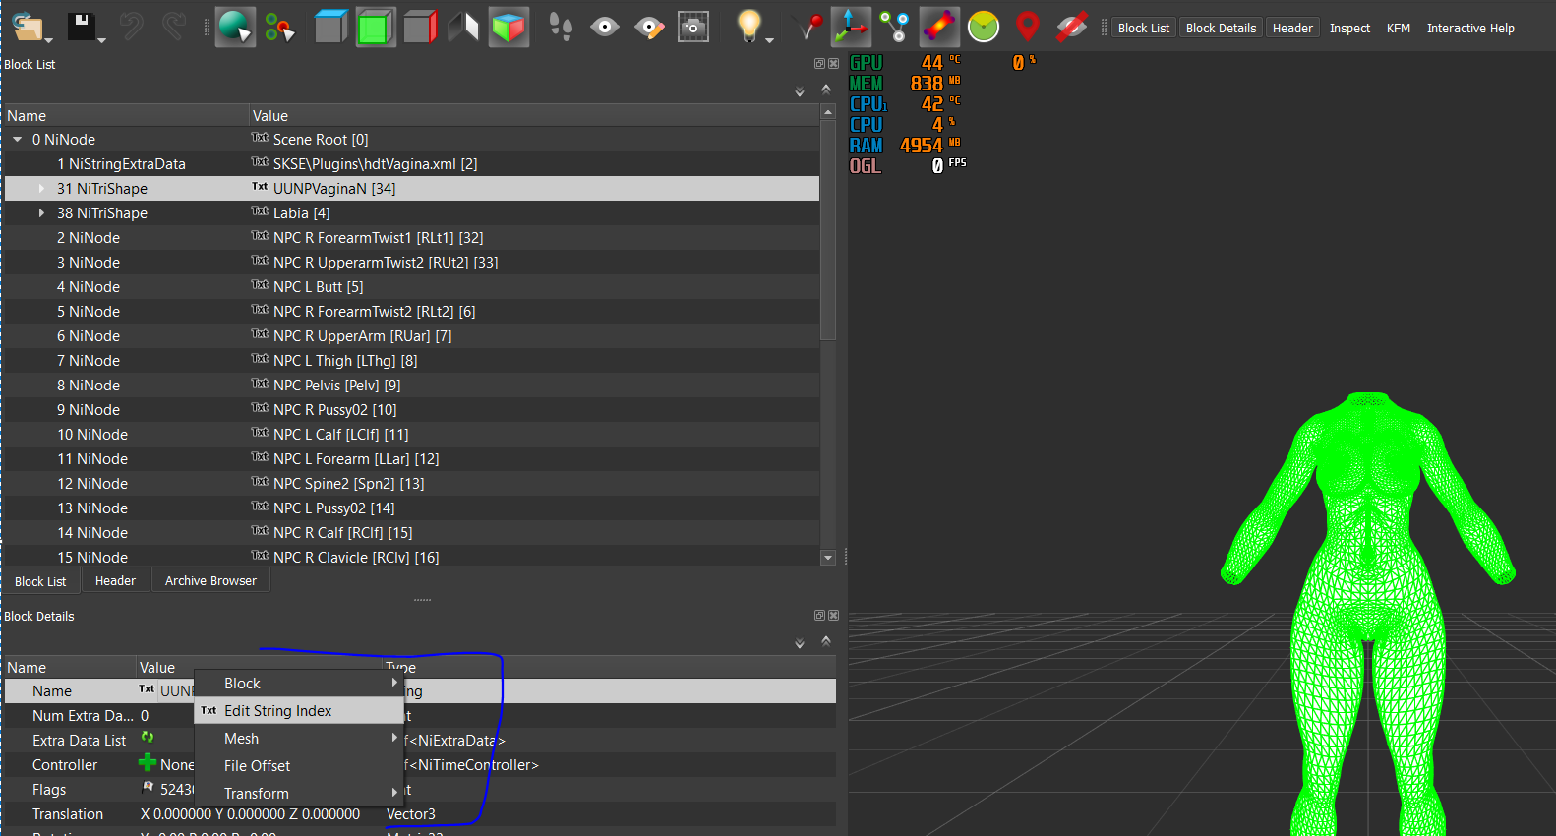Click the red-pin normals marker icon
Image resolution: width=1556 pixels, height=836 pixels.
point(809,27)
